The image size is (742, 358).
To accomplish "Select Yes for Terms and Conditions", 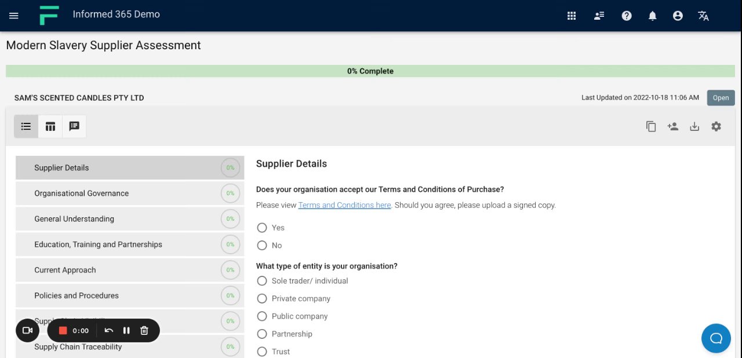I will (262, 228).
